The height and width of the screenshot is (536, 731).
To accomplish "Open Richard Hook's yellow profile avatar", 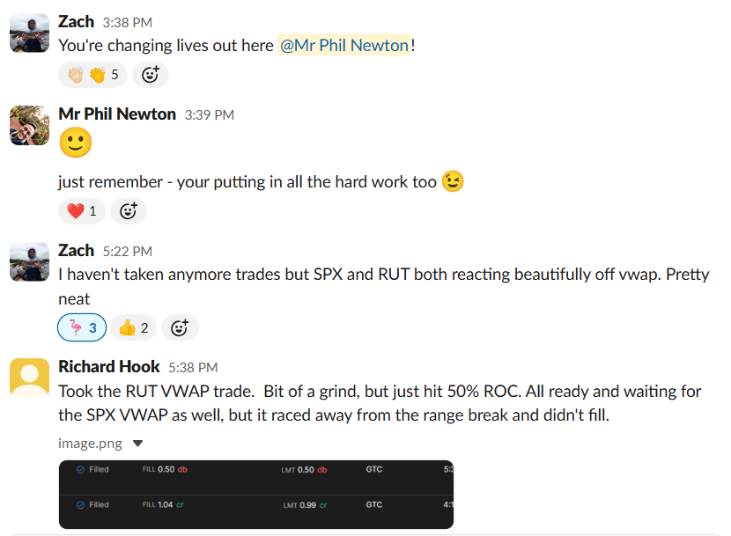I will [x=29, y=378].
